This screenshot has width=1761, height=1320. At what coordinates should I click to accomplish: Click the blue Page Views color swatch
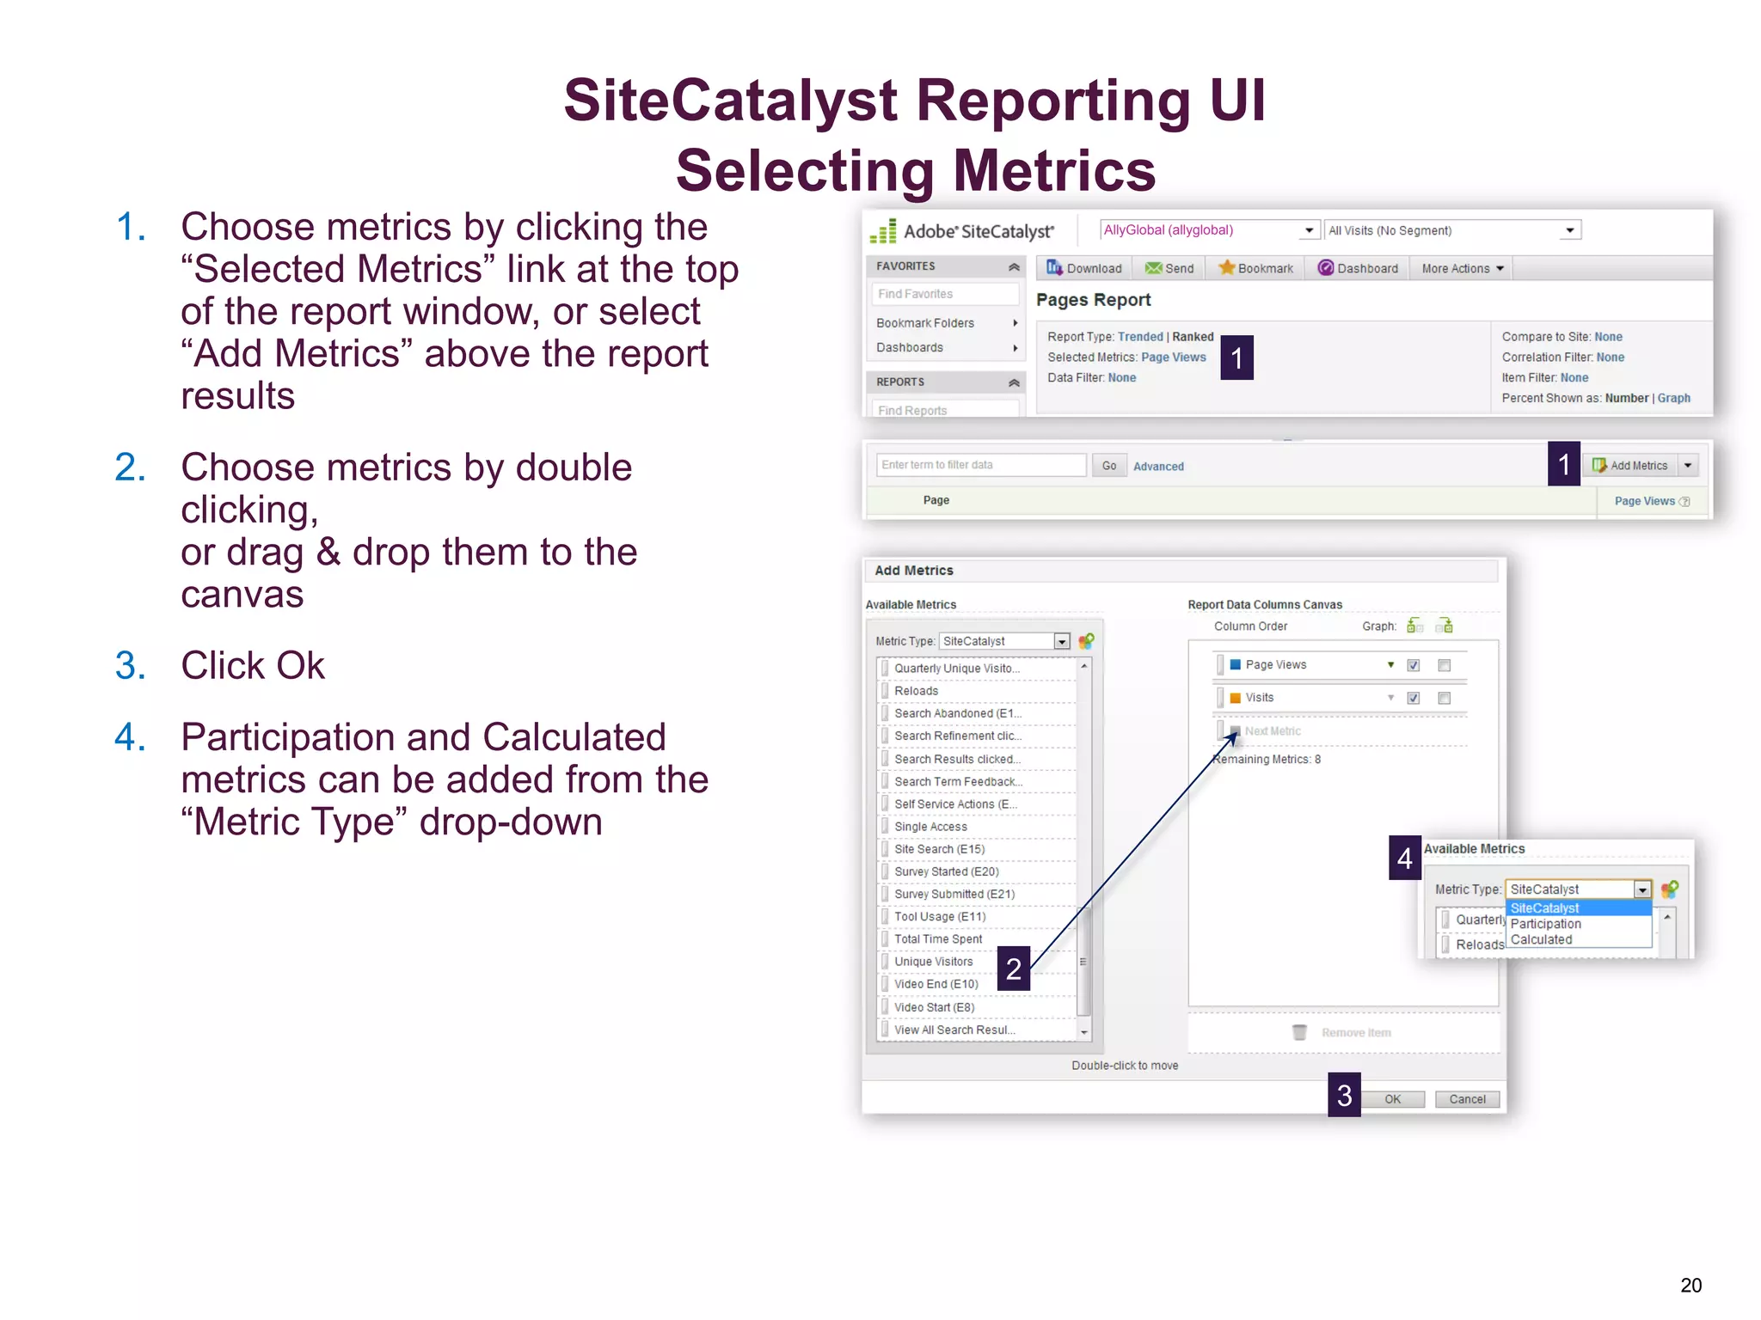coord(1236,665)
